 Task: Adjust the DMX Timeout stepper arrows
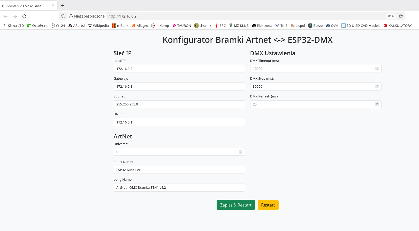point(377,69)
